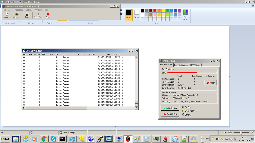Select the Color 2 box
The width and height of the screenshot is (255, 143).
[137, 15]
